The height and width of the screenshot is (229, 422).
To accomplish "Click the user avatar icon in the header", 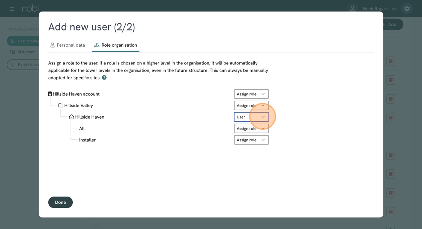I will [x=352, y=9].
